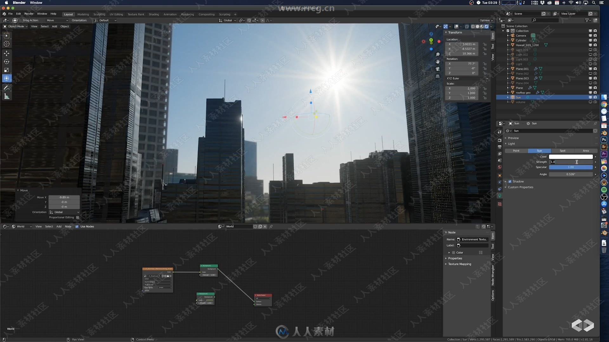Image resolution: width=609 pixels, height=342 pixels.
Task: Switch to wireframe viewport shading
Action: click(473, 27)
